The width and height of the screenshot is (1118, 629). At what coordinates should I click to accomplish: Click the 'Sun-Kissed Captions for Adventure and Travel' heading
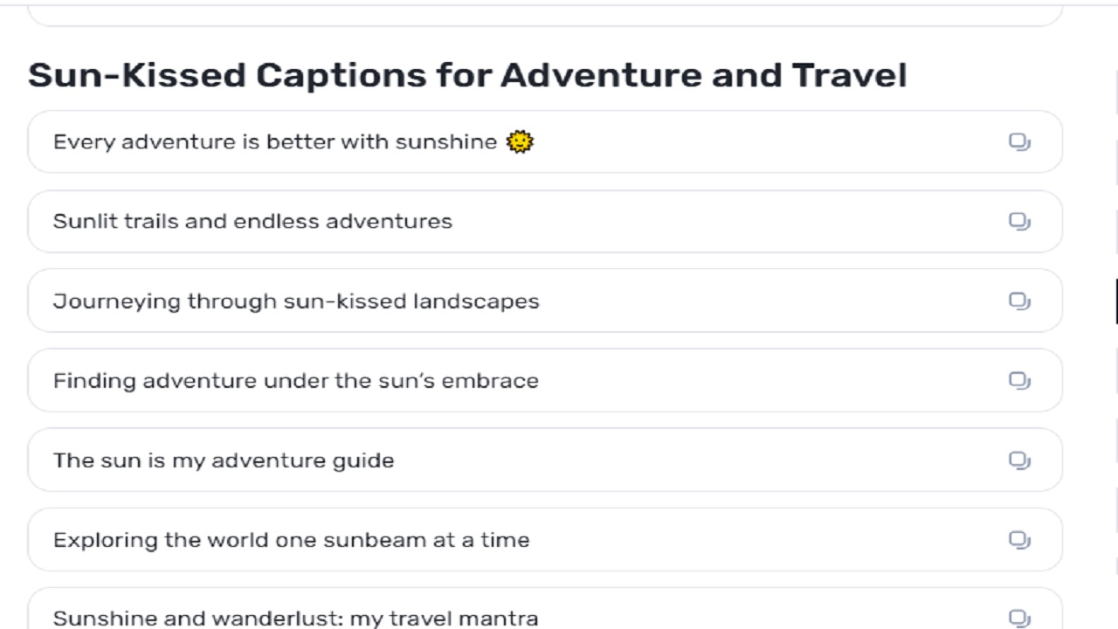467,75
